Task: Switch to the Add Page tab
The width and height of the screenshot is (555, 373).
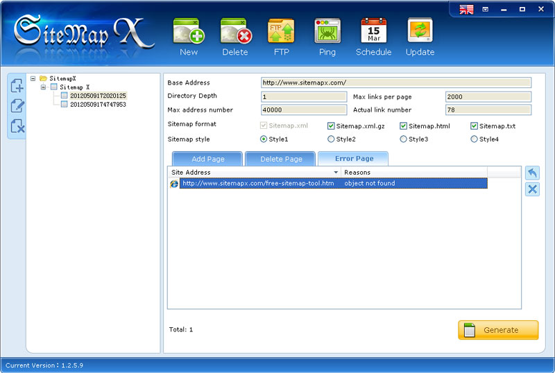Action: [x=207, y=159]
